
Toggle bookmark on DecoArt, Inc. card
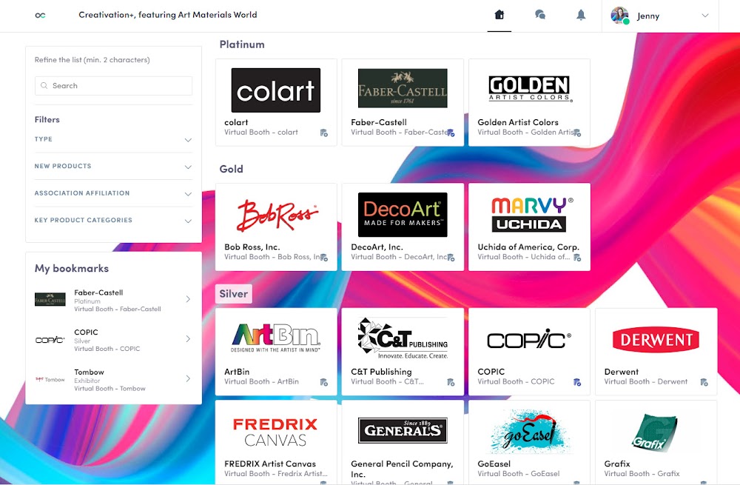click(x=451, y=258)
